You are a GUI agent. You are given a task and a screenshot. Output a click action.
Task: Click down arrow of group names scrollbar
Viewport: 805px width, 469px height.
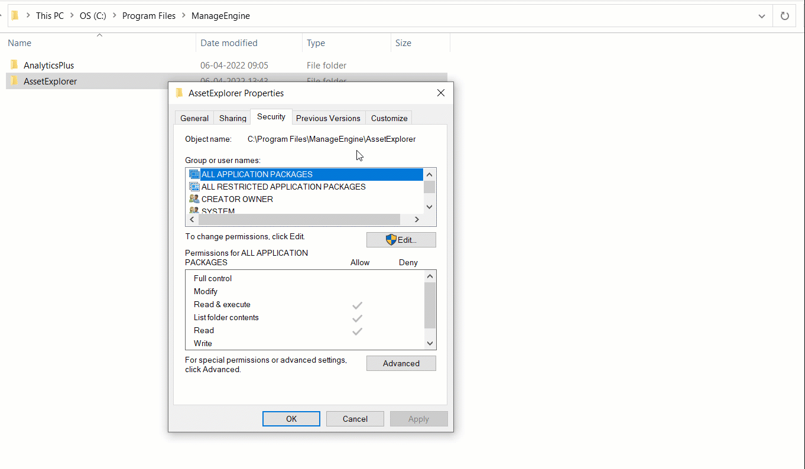430,207
